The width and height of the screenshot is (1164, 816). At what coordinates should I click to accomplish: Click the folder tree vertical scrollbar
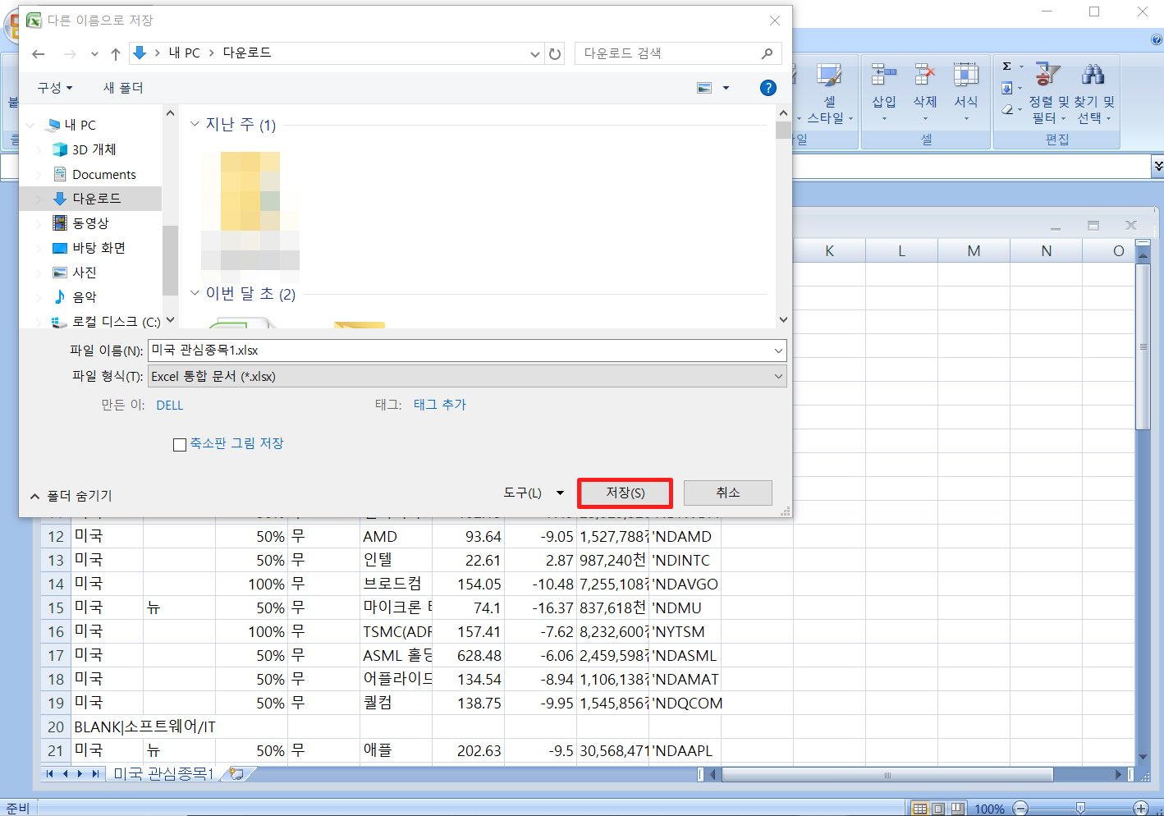pos(170,260)
